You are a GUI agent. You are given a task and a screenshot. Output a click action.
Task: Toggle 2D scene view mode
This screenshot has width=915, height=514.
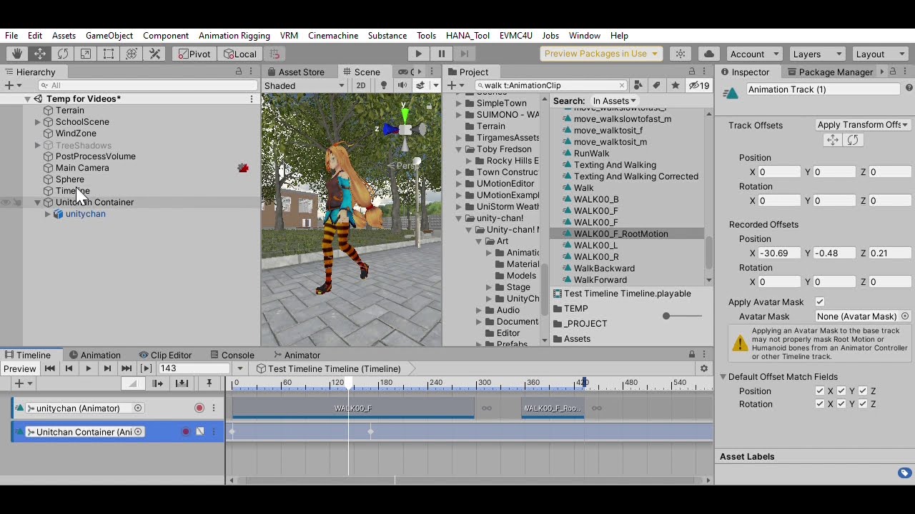(361, 85)
